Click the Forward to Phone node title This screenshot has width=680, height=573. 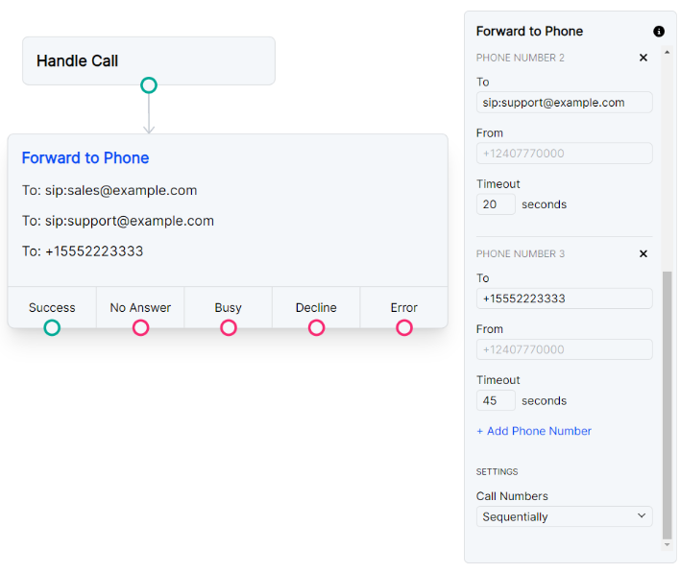(85, 158)
